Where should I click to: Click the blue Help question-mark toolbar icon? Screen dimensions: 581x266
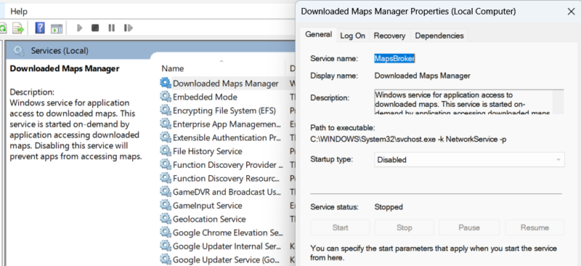coord(40,28)
